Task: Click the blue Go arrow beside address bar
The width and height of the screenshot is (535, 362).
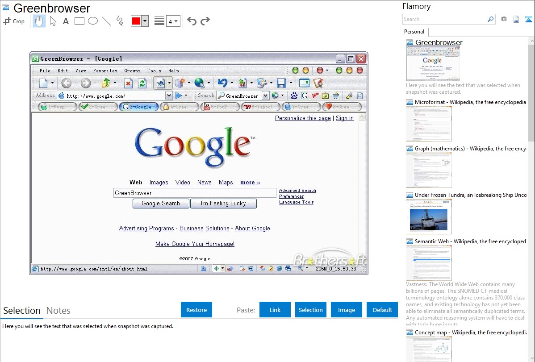Action: (x=179, y=96)
